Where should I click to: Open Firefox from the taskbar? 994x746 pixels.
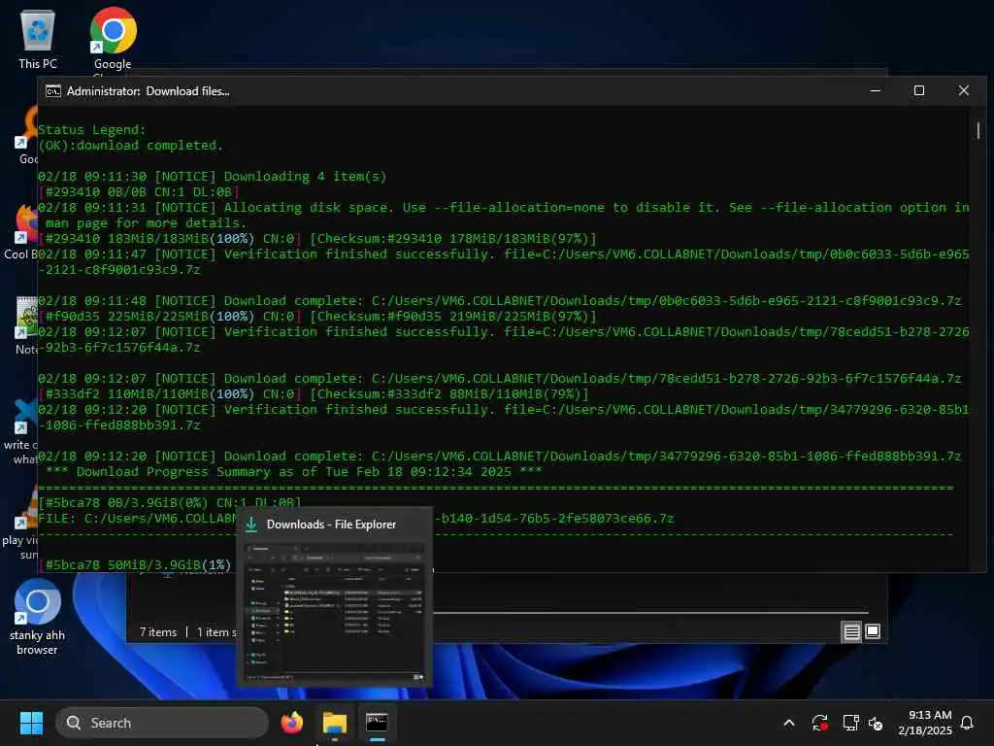click(x=291, y=723)
